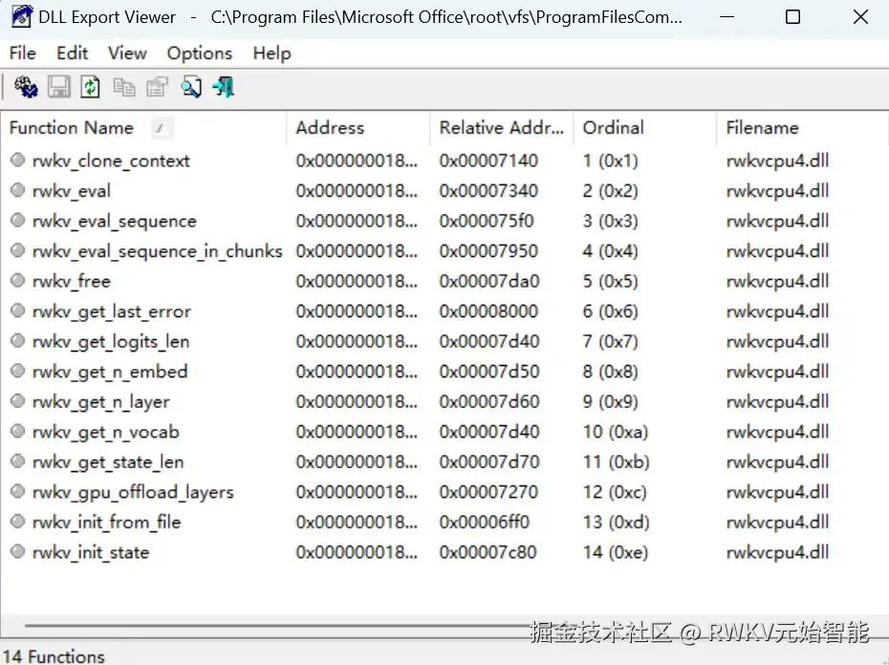Sort the list by the Address column
The height and width of the screenshot is (665, 889).
click(330, 127)
